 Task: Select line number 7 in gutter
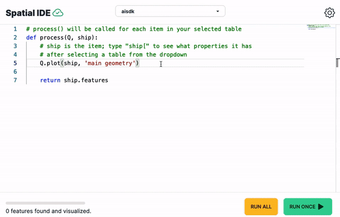[15, 80]
